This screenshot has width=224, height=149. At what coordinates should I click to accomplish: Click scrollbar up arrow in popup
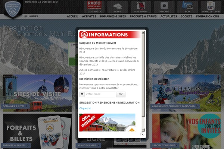click(x=143, y=32)
